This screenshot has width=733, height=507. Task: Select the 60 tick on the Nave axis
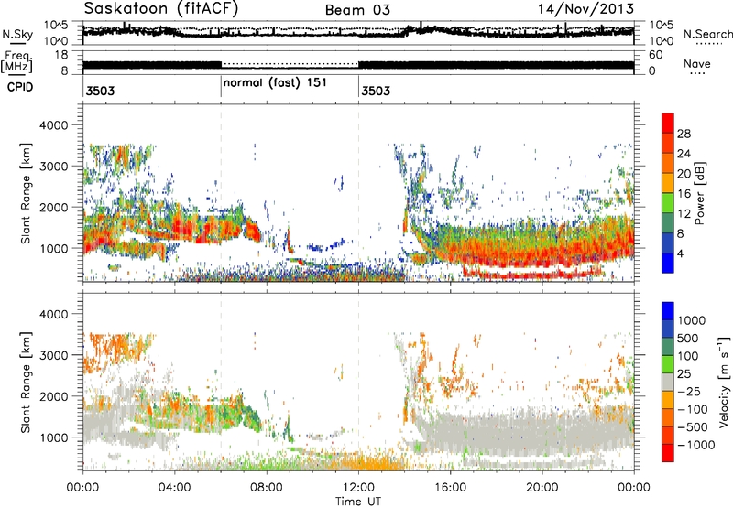pos(656,55)
